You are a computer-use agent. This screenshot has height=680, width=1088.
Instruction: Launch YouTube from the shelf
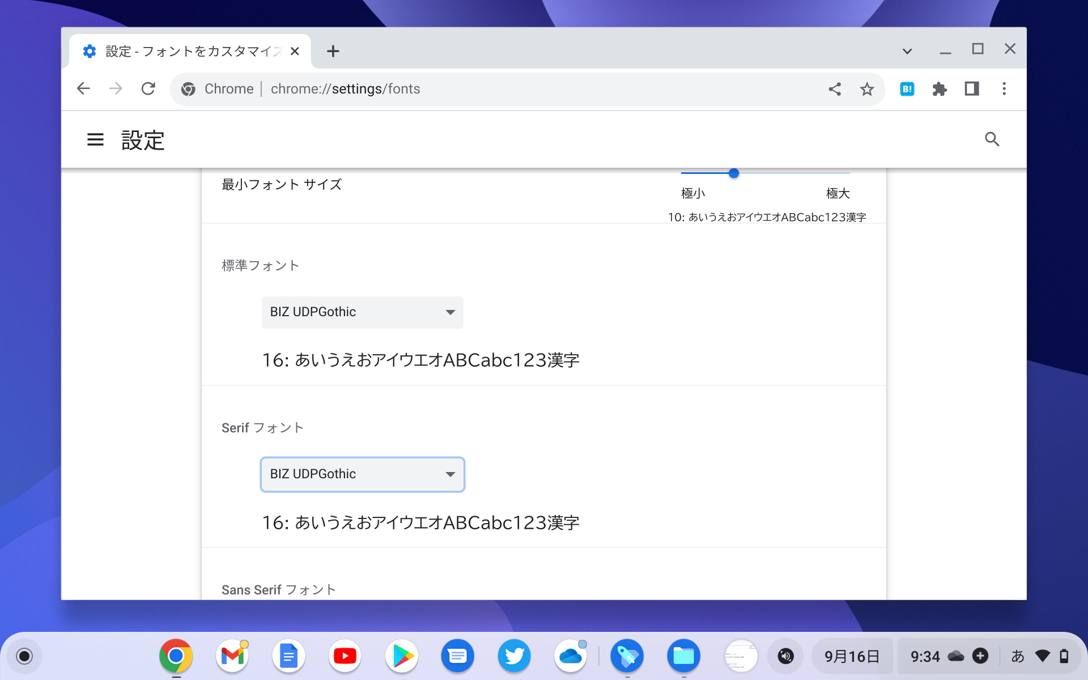[345, 656]
